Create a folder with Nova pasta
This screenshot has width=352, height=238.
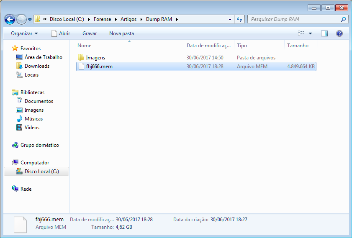(x=121, y=33)
